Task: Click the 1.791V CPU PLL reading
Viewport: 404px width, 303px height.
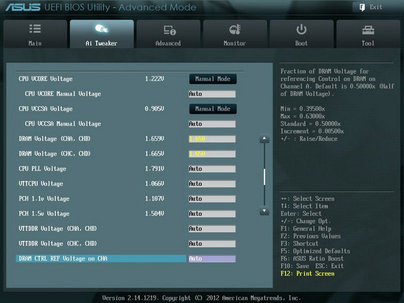Action: [x=154, y=169]
